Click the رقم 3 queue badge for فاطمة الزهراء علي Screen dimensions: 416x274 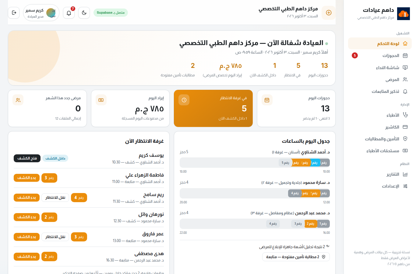pyautogui.click(x=49, y=178)
